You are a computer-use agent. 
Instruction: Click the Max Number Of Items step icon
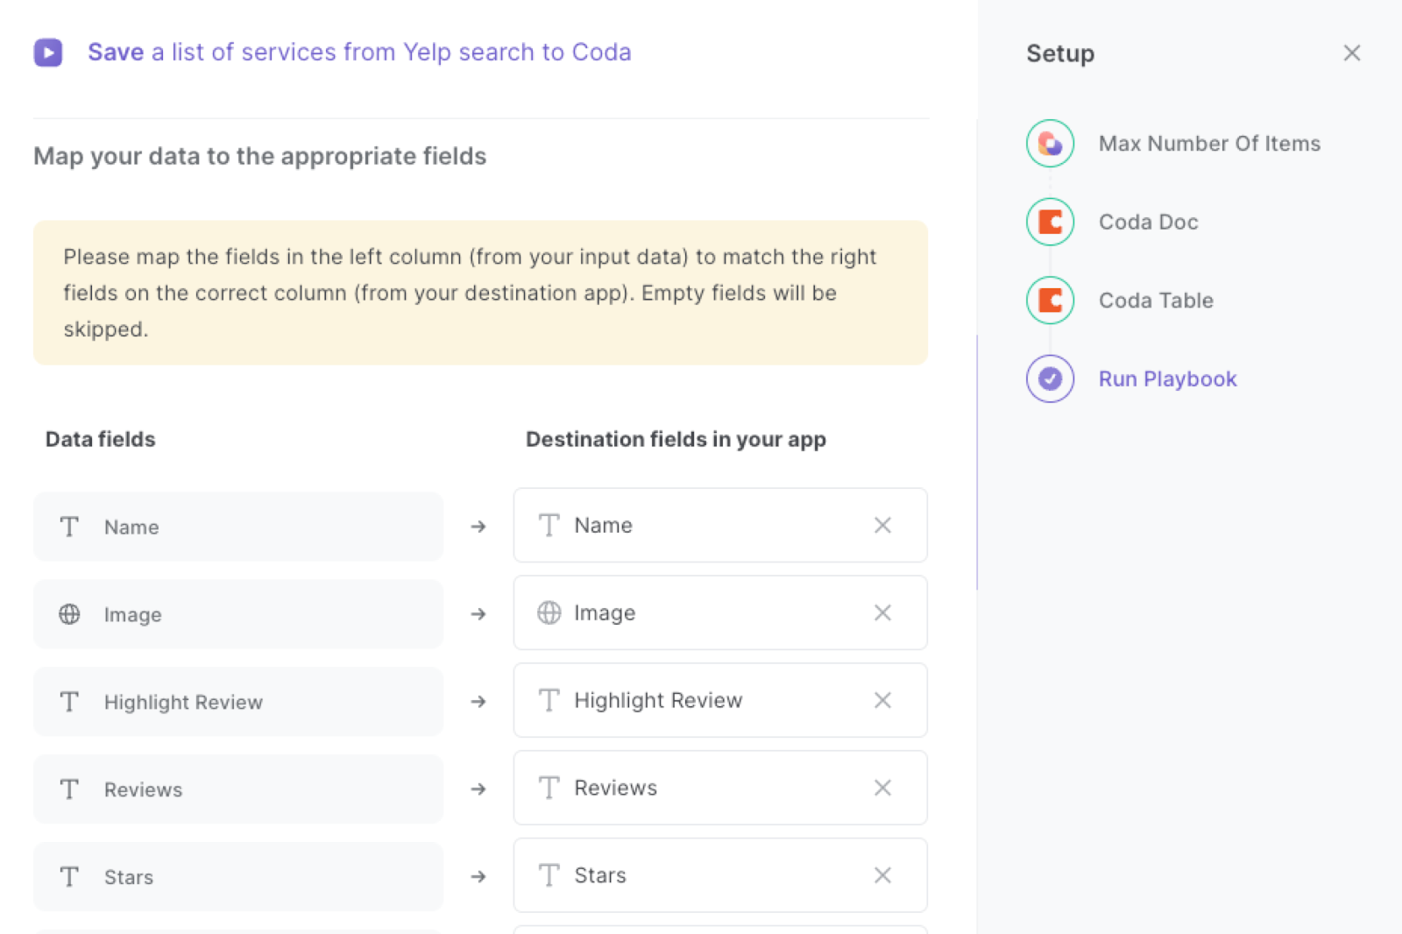click(x=1050, y=144)
